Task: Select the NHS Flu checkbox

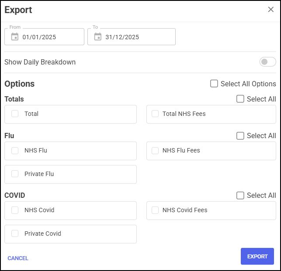Action: click(x=15, y=150)
